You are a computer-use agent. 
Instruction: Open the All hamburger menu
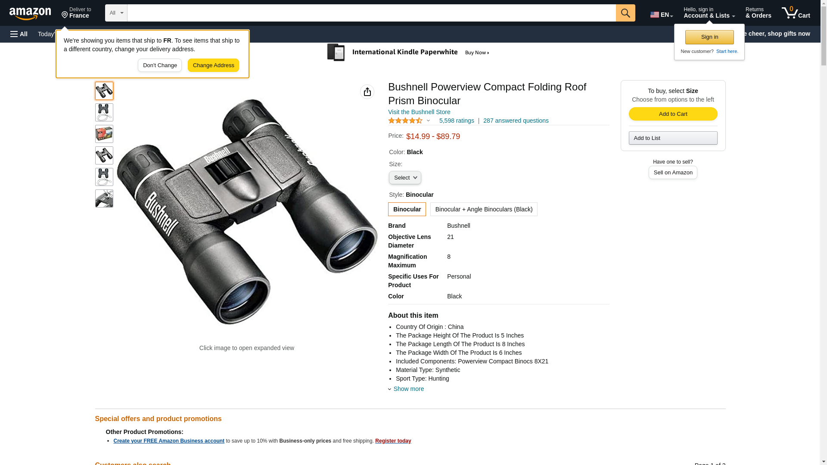(19, 34)
